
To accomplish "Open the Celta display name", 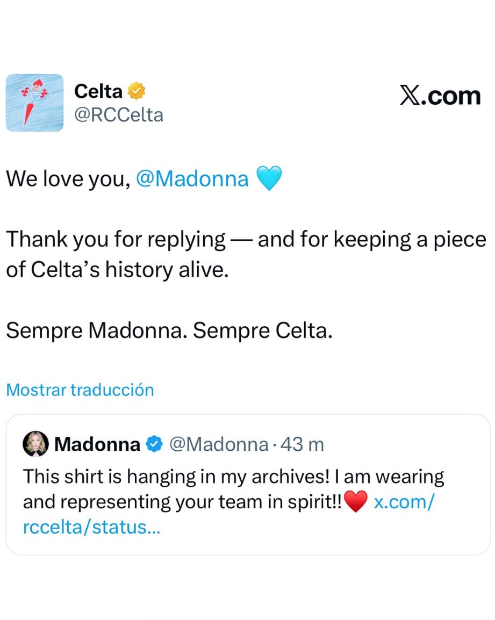I will 98,91.
